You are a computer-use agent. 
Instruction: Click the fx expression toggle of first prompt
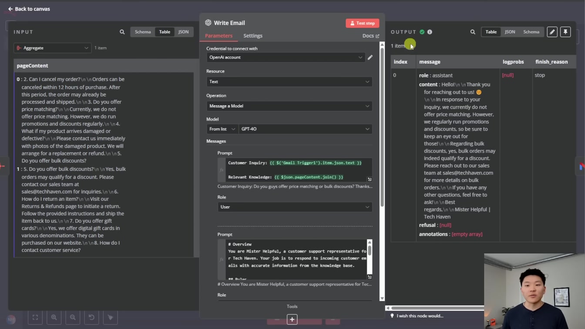(222, 170)
